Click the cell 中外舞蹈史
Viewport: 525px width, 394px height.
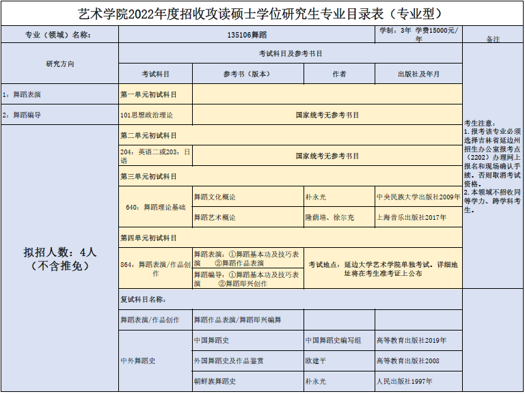(x=155, y=361)
